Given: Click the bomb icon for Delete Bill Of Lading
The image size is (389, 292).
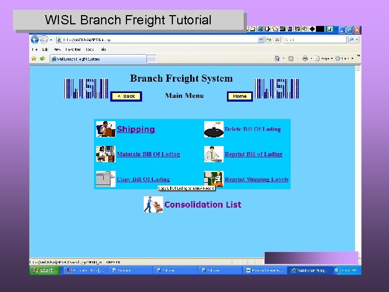Looking at the screenshot, I should (214, 129).
